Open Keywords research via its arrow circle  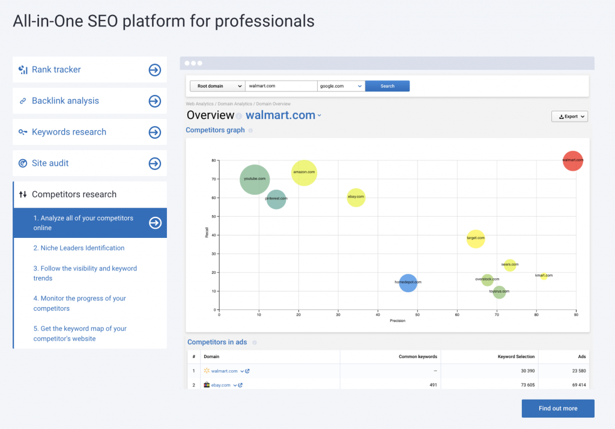coord(155,132)
